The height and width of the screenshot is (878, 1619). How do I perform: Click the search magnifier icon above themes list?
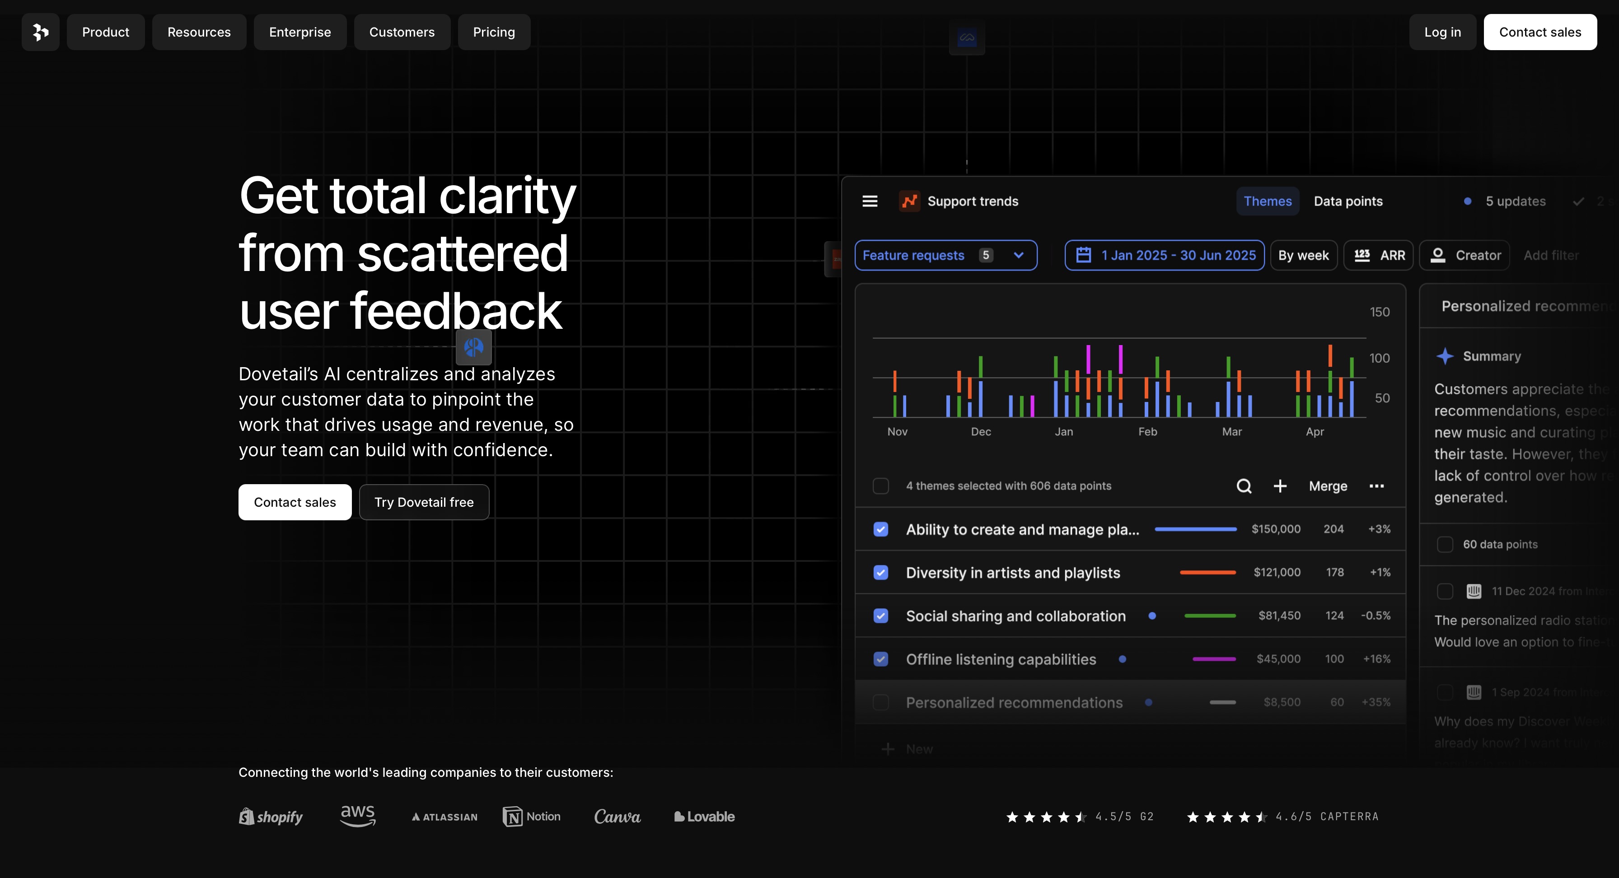[x=1244, y=486]
